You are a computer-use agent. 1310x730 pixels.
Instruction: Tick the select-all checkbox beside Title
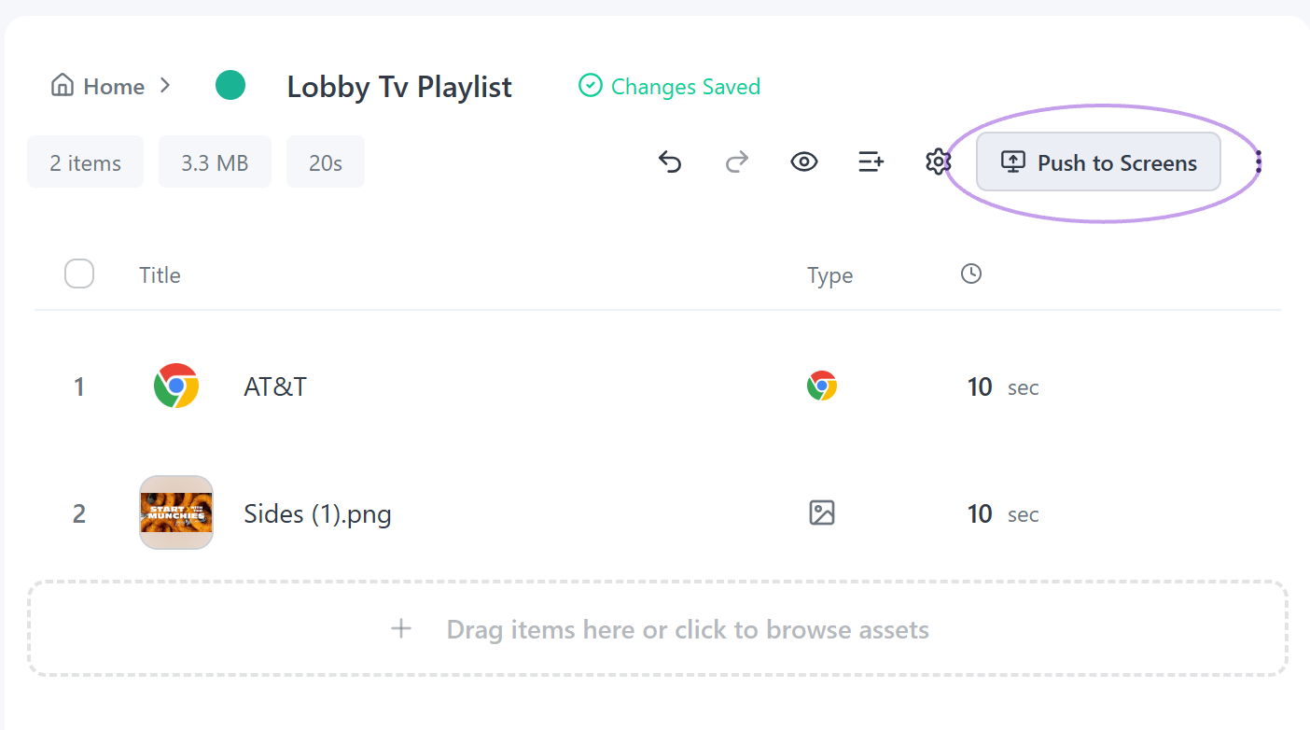(79, 274)
